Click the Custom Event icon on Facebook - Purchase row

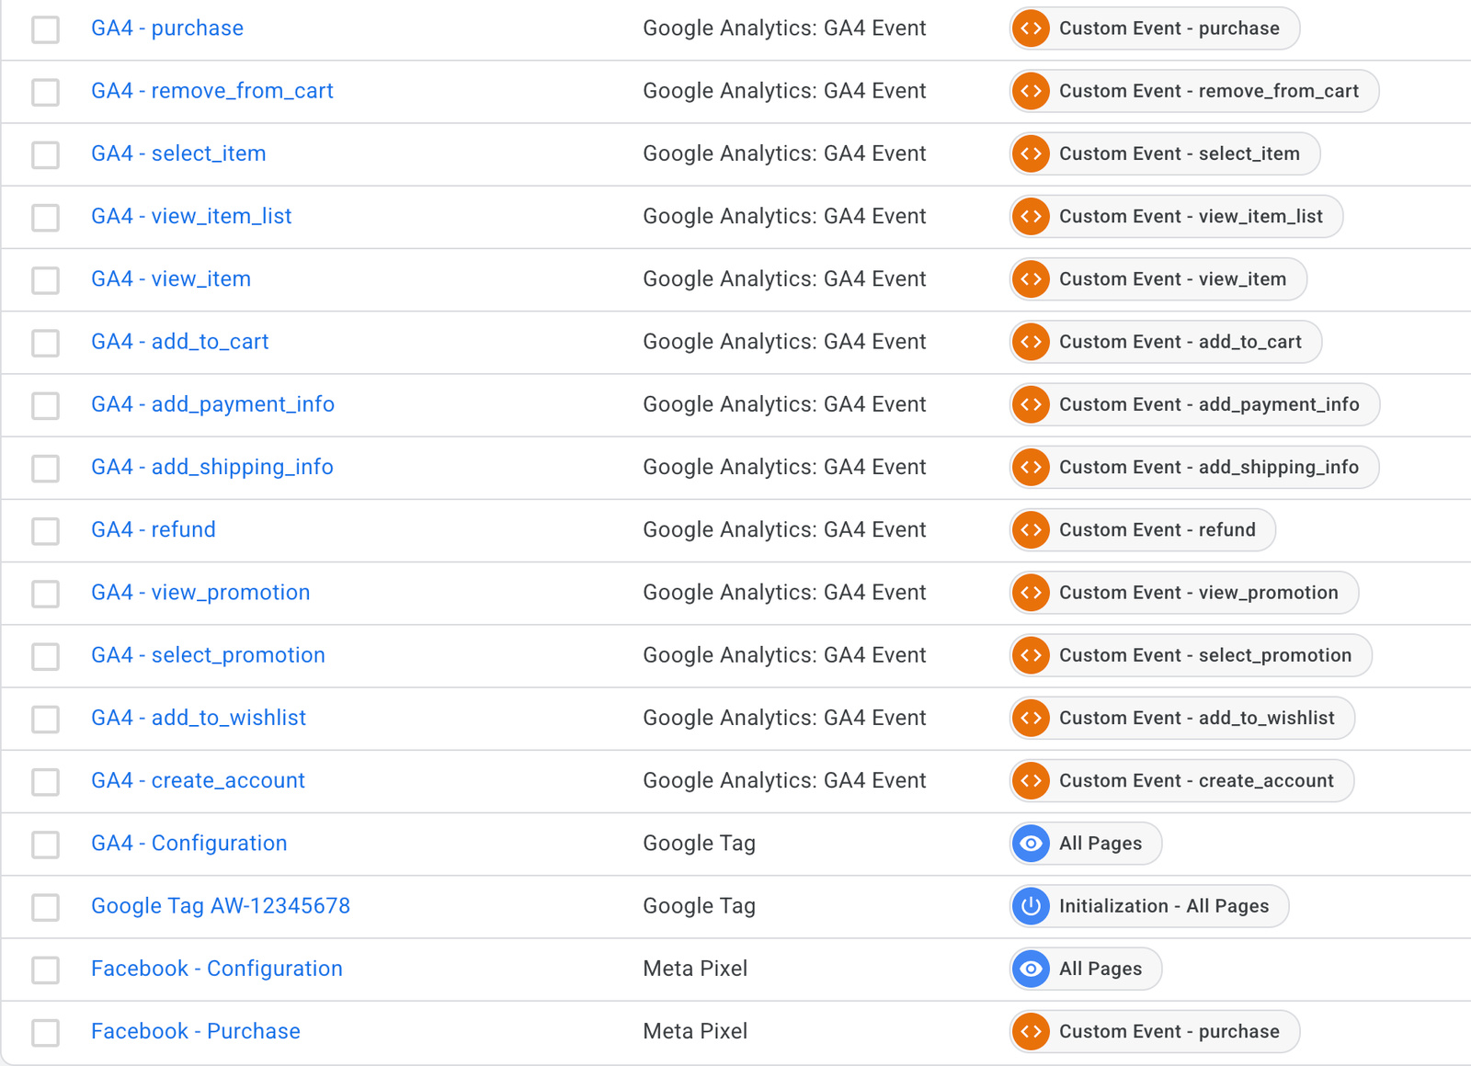pos(1032,1031)
